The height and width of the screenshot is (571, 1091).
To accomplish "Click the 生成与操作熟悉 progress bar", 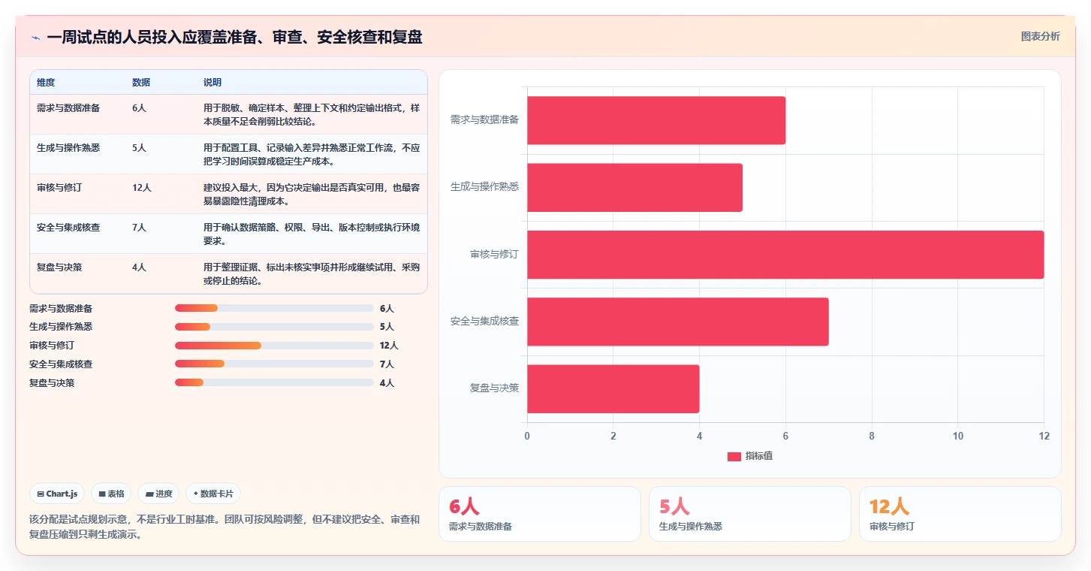I will pyautogui.click(x=274, y=327).
